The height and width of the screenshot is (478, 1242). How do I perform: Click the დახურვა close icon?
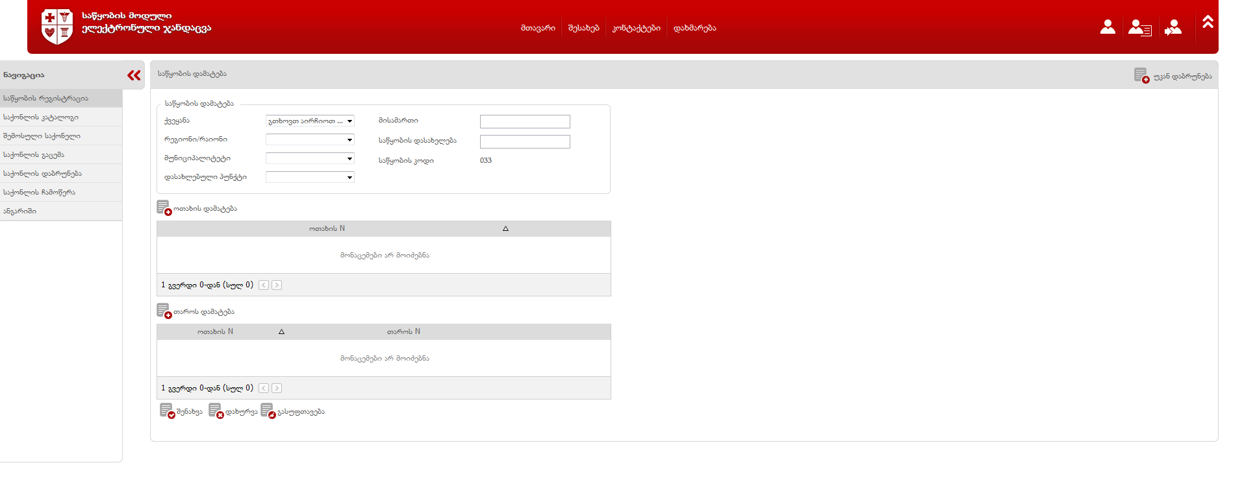point(216,411)
